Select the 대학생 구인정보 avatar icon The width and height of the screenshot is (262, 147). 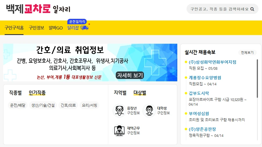pos(149,111)
